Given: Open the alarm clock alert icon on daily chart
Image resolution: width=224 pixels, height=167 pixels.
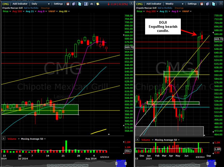Looking at the screenshot, I should click(68, 4).
